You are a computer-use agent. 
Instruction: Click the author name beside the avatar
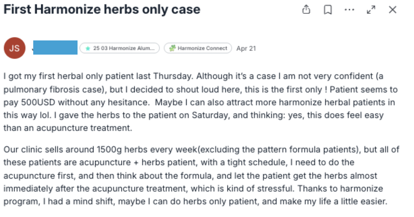pyautogui.click(x=55, y=48)
